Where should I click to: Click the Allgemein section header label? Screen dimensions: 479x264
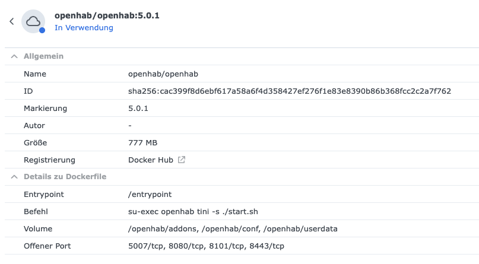[43, 56]
